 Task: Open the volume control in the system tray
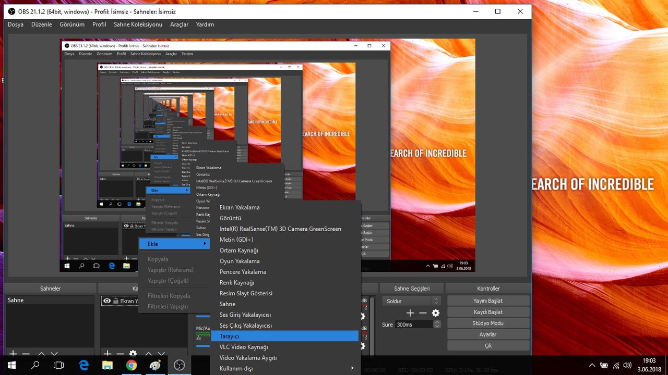627,365
